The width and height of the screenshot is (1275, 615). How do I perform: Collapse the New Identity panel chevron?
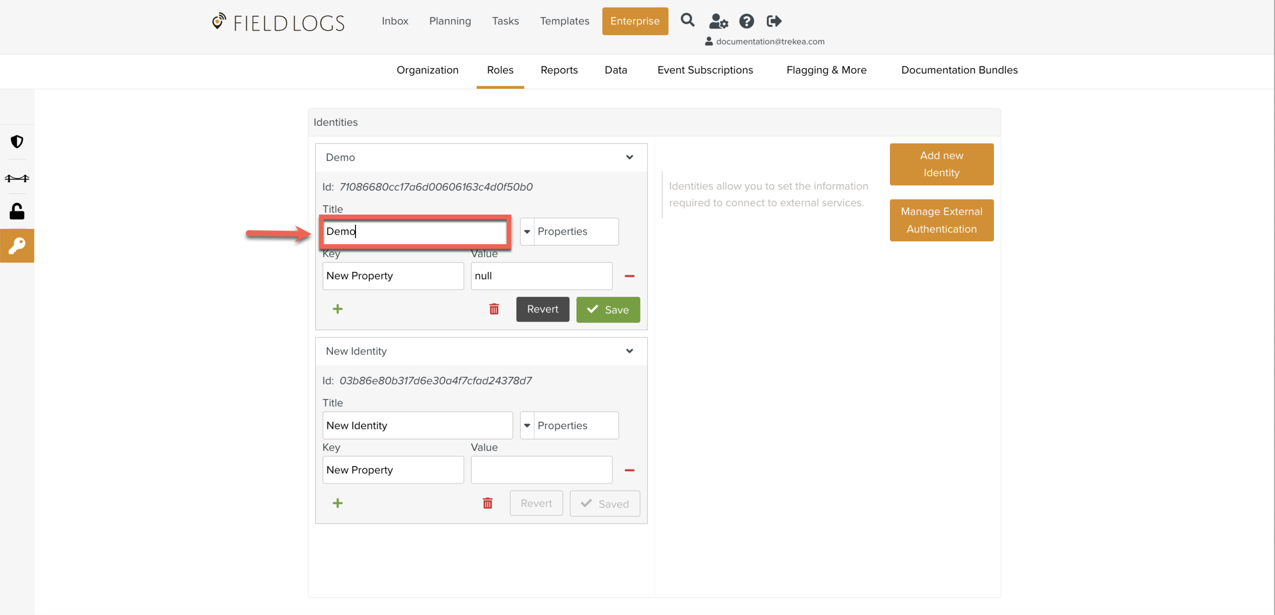[x=629, y=351]
